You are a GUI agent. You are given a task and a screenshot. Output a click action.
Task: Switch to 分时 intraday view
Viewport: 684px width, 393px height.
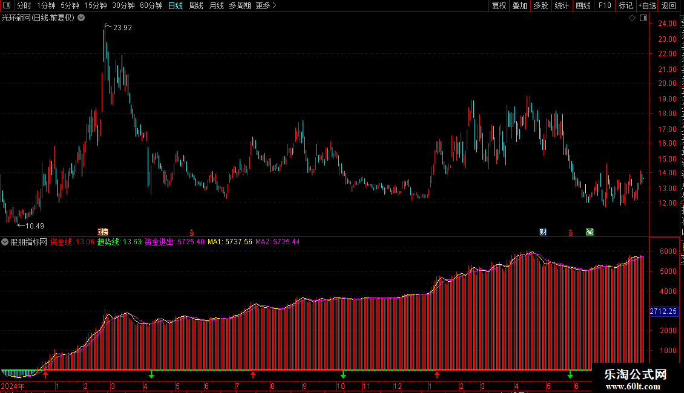pyautogui.click(x=24, y=5)
